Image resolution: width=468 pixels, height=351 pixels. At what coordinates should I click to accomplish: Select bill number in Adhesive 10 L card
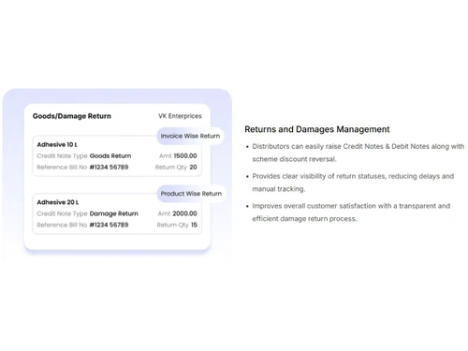pyautogui.click(x=109, y=168)
